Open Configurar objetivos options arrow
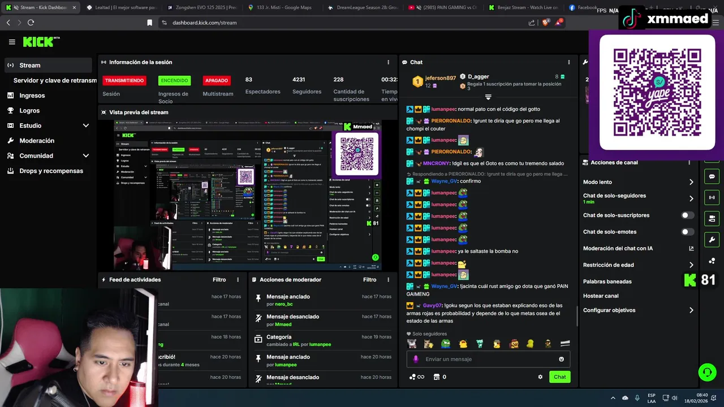This screenshot has width=724, height=407. point(691,310)
